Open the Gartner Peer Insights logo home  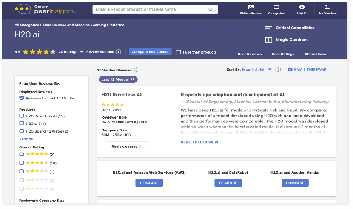click(45, 9)
